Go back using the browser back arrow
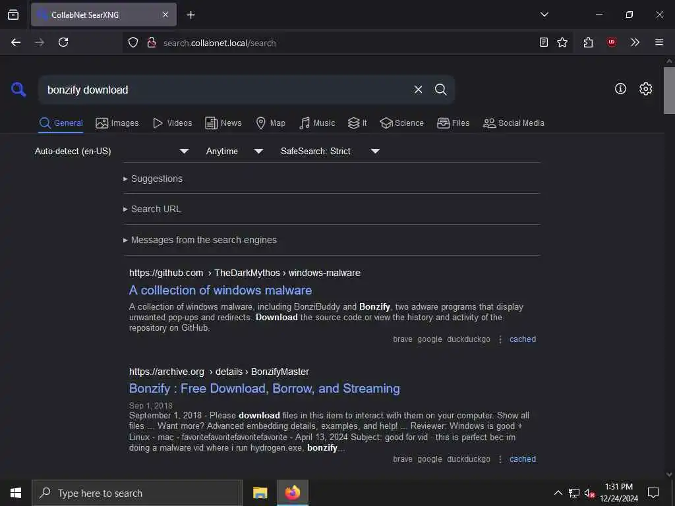Viewport: 675px width, 506px height. tap(16, 42)
